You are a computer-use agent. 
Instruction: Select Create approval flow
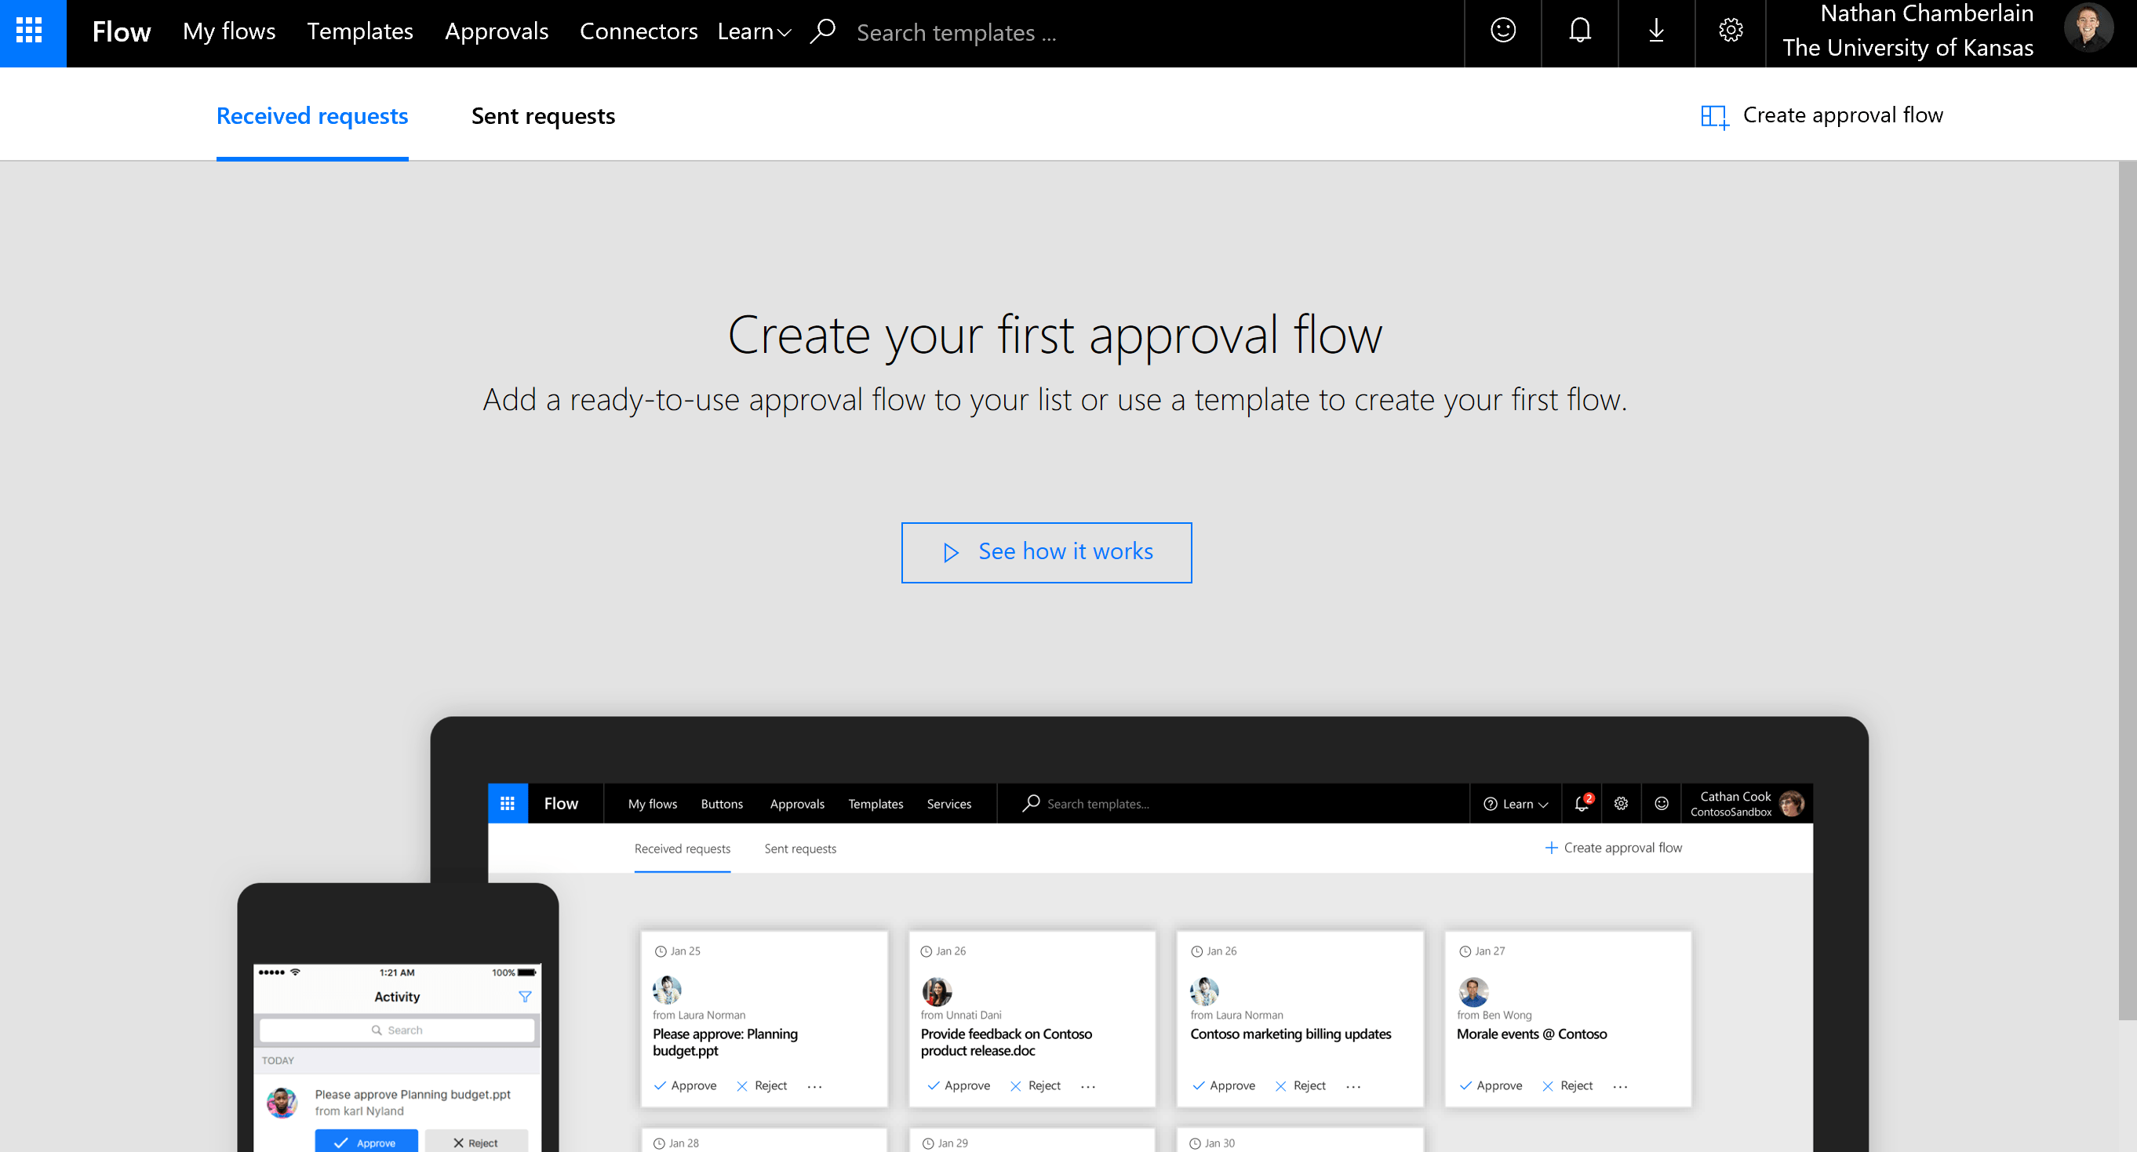click(x=1843, y=115)
